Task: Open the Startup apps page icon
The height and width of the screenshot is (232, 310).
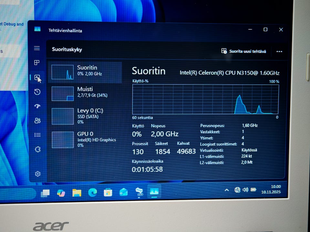Action: tap(37, 106)
